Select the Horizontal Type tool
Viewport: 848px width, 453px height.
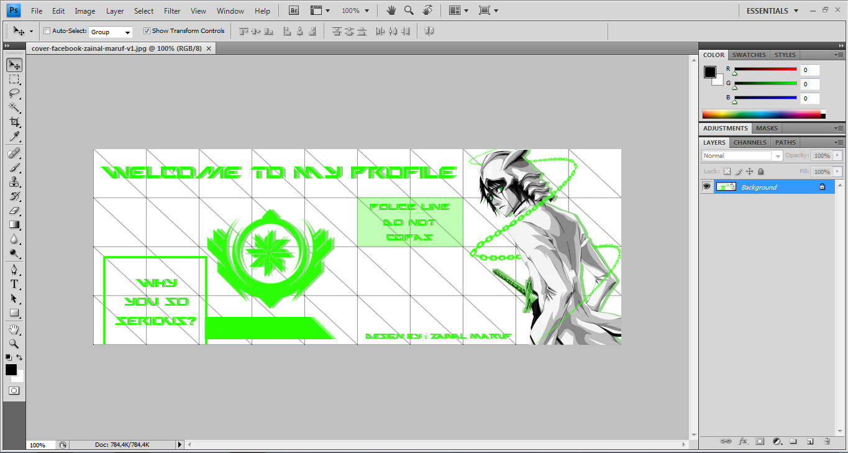click(x=14, y=284)
